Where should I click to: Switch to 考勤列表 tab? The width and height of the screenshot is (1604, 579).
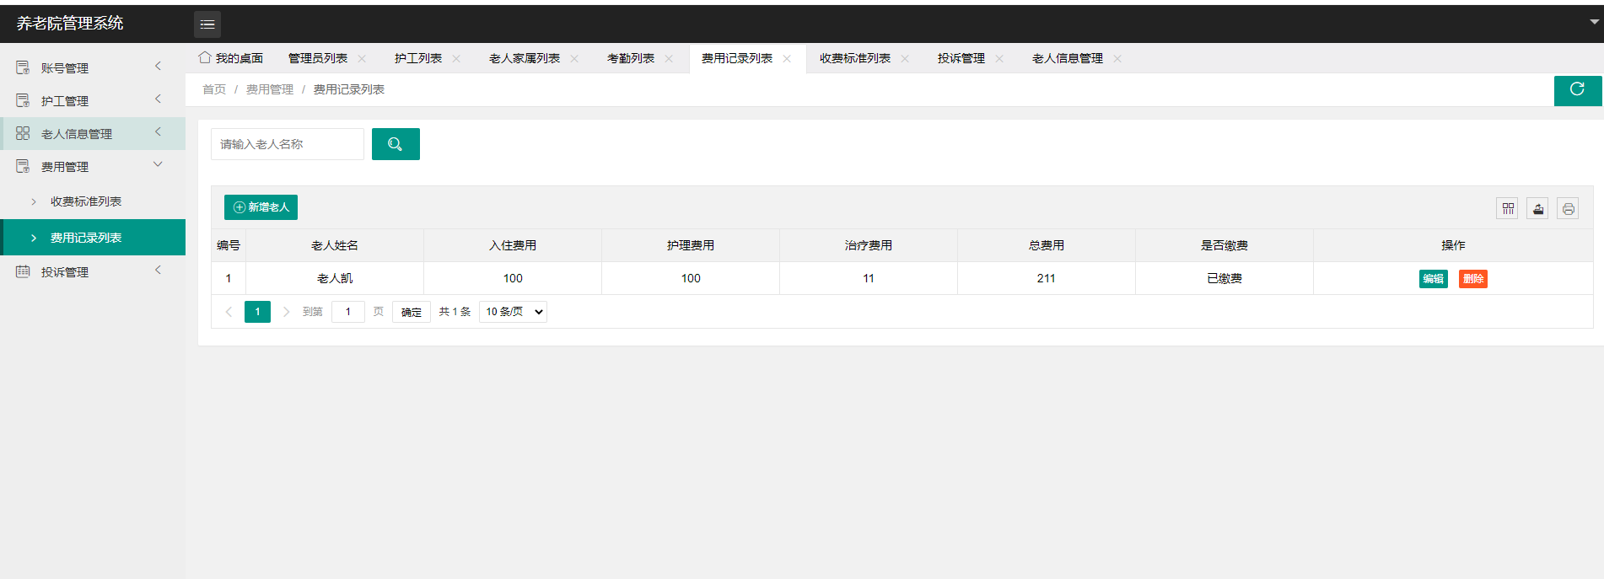(631, 58)
